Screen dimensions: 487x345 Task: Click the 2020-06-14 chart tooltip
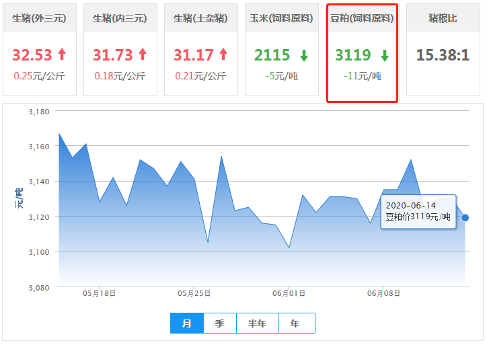pyautogui.click(x=418, y=211)
